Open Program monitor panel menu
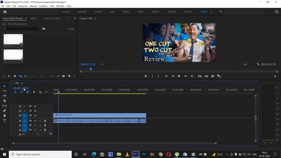Viewport: 281px width, 158px height. 95,18
